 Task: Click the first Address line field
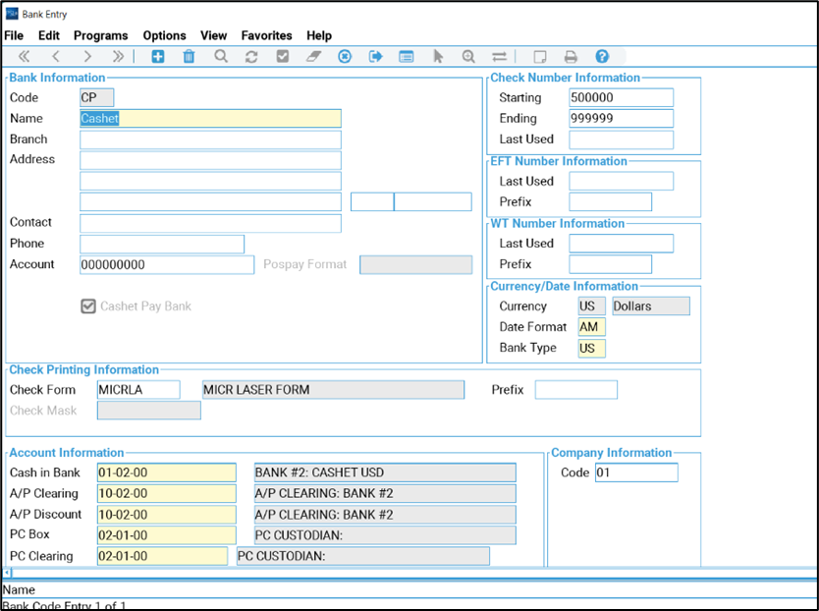(x=210, y=160)
